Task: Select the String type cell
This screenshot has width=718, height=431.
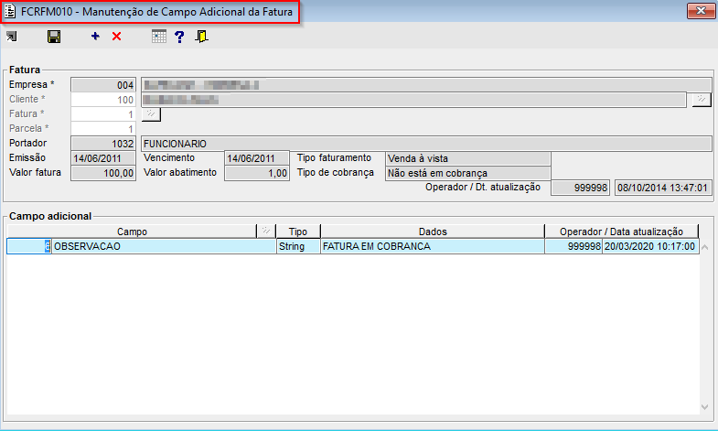Action: click(x=298, y=246)
